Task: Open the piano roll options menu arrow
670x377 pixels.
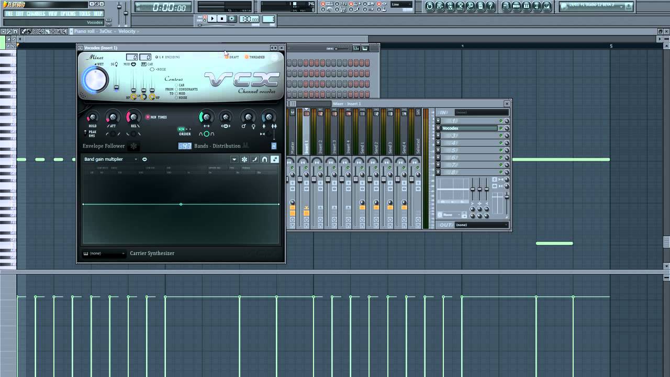Action: click(3, 31)
